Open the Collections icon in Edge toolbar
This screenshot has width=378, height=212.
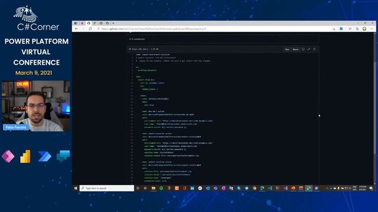(357, 29)
